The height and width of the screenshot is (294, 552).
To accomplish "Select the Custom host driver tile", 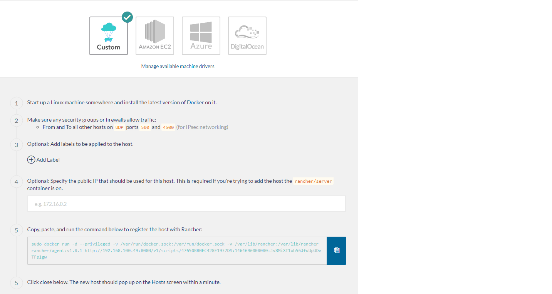I will [x=109, y=36].
